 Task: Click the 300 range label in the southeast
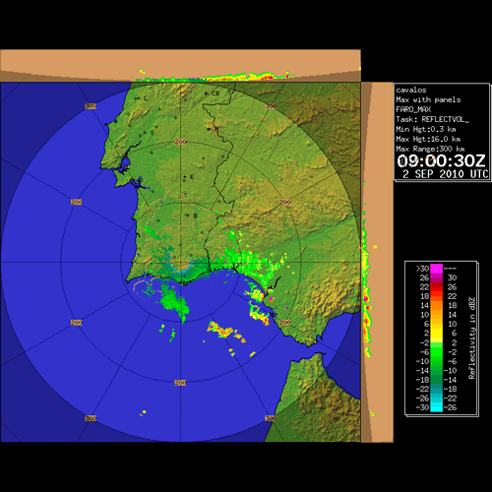coord(271,418)
